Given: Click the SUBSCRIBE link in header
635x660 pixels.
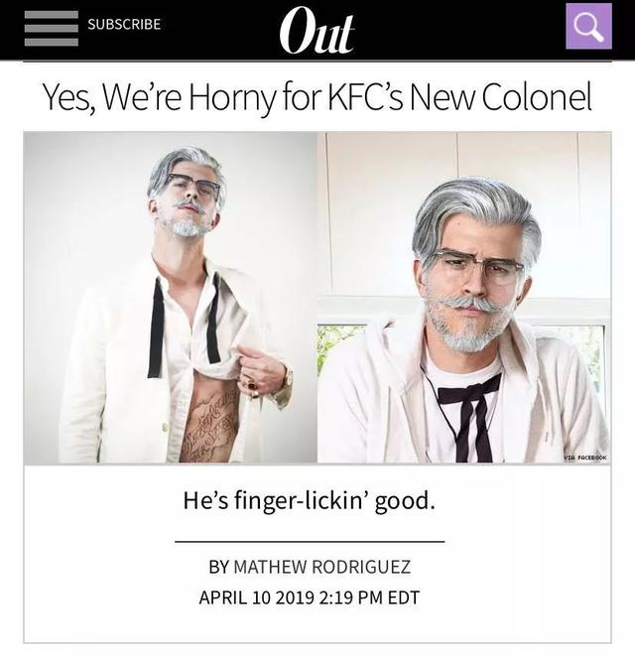Looking at the screenshot, I should click(x=124, y=24).
